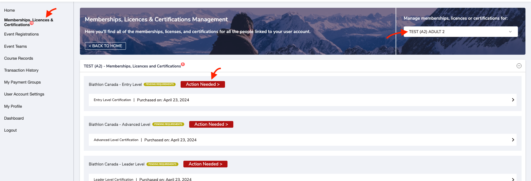Viewport: 531px width, 181px height.
Task: View Transaction History
Action: 21,70
